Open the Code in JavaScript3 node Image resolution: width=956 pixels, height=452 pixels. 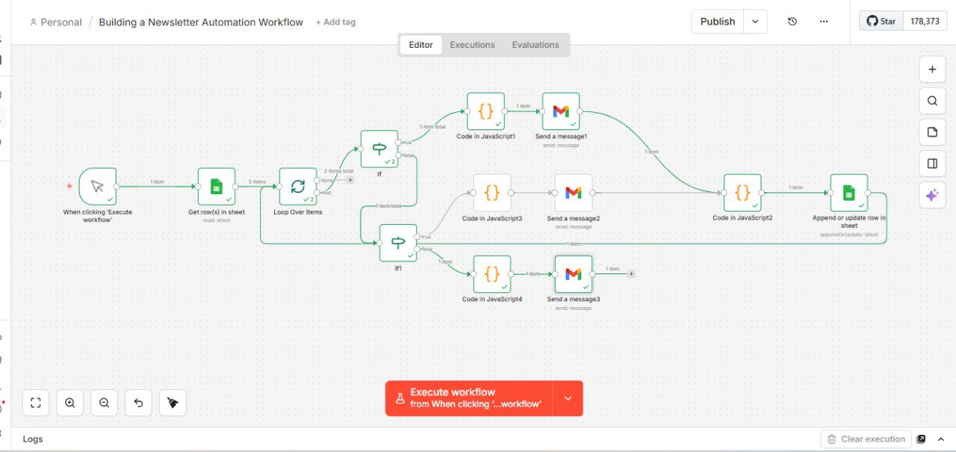pos(492,193)
